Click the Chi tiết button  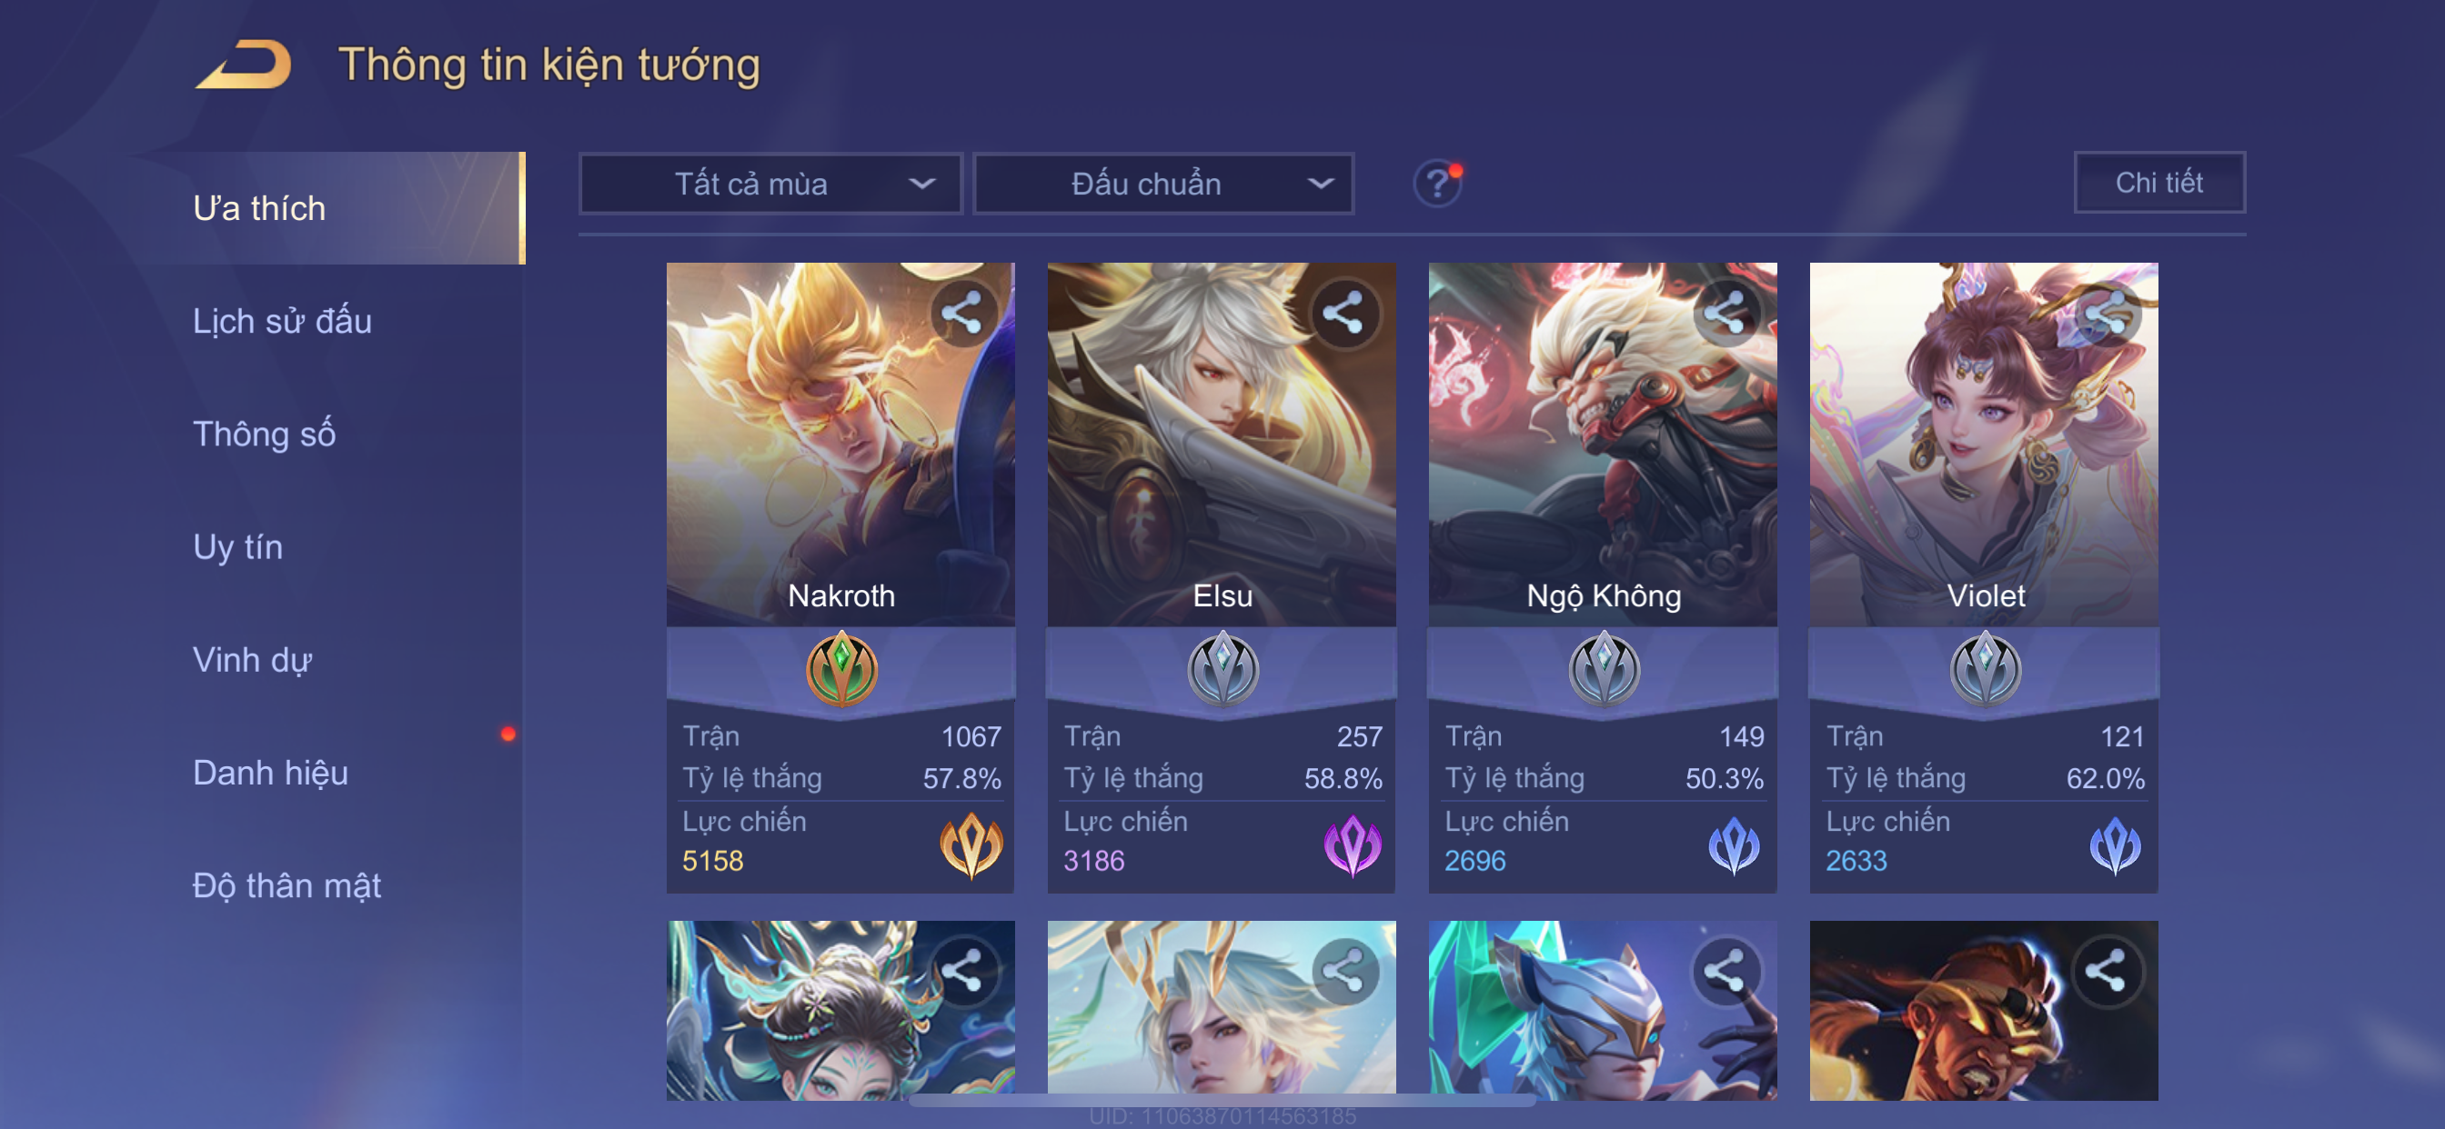(2159, 182)
